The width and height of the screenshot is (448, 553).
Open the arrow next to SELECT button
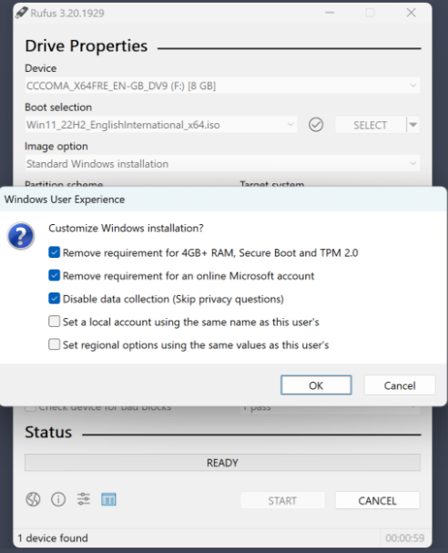[x=412, y=125]
